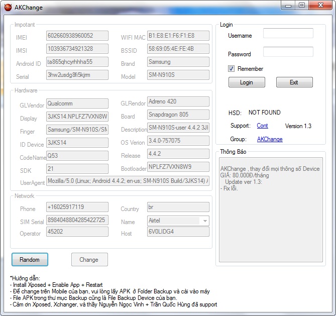This screenshot has height=316, width=336.
Task: Click the GLVendor field Qualcomm
Action: [77, 103]
